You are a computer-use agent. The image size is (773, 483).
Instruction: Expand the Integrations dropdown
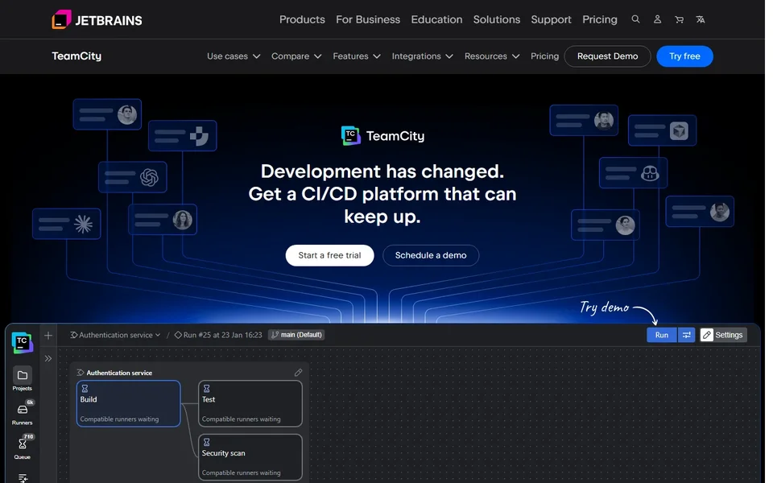(x=422, y=56)
